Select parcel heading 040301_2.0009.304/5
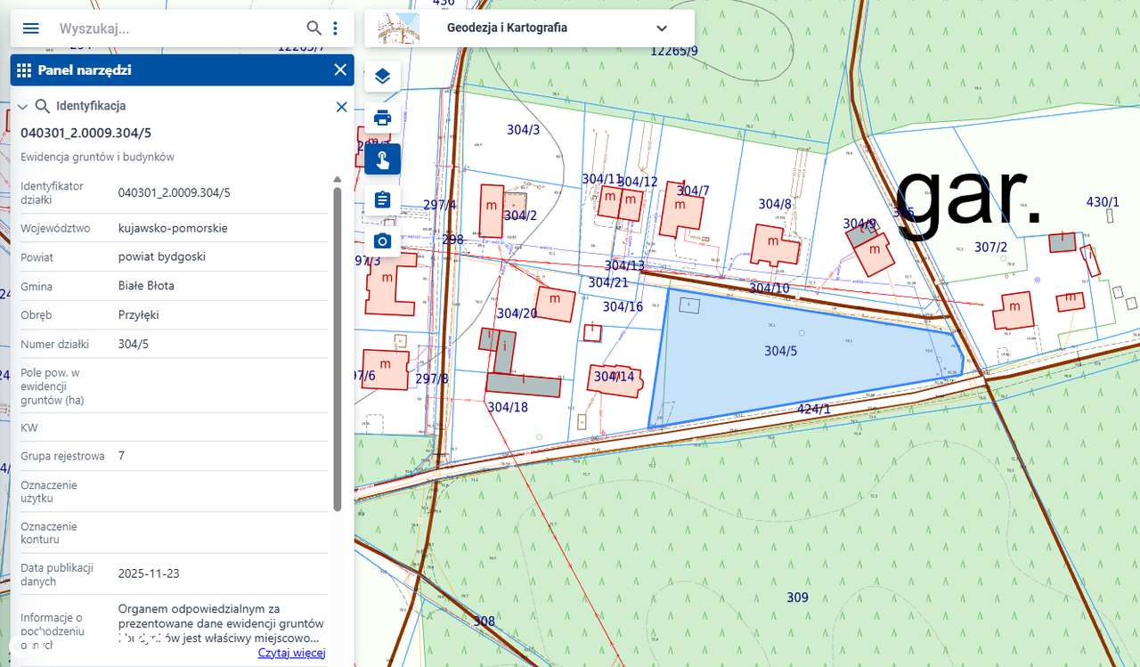1140x667 pixels. click(x=86, y=134)
